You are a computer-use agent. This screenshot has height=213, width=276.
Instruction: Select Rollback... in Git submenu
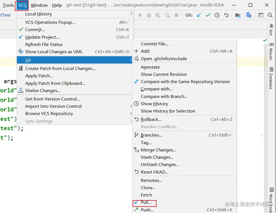(185, 120)
